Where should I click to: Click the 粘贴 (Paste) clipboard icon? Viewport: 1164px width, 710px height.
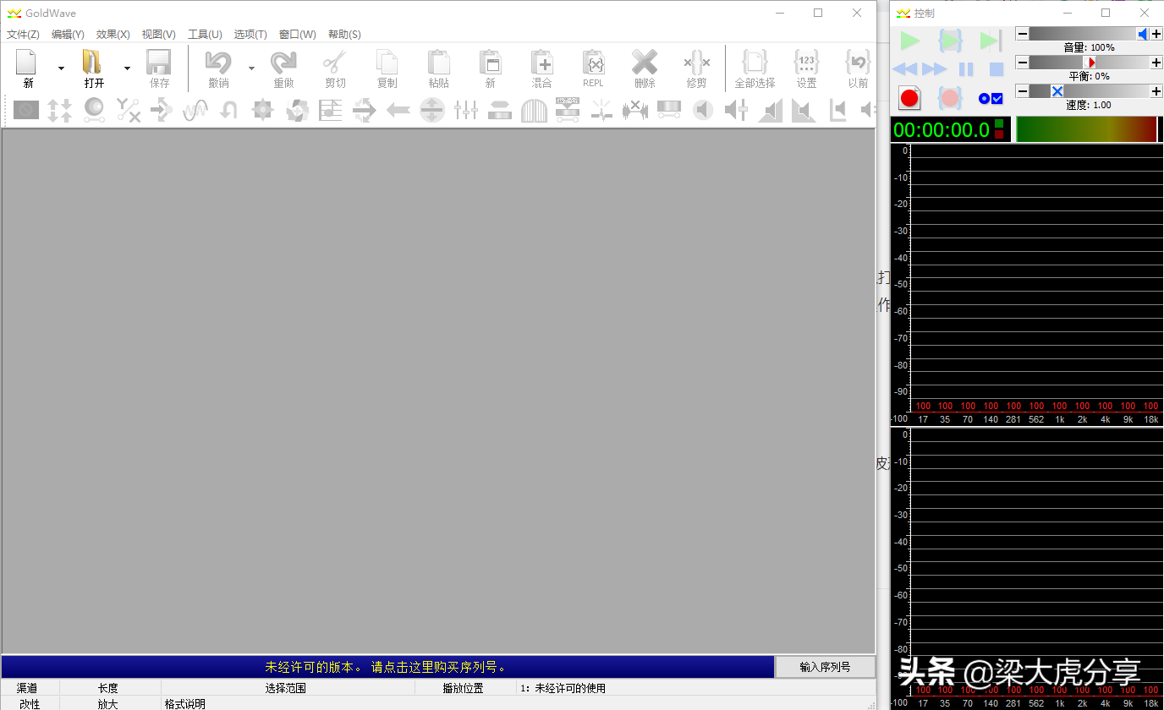click(x=438, y=63)
